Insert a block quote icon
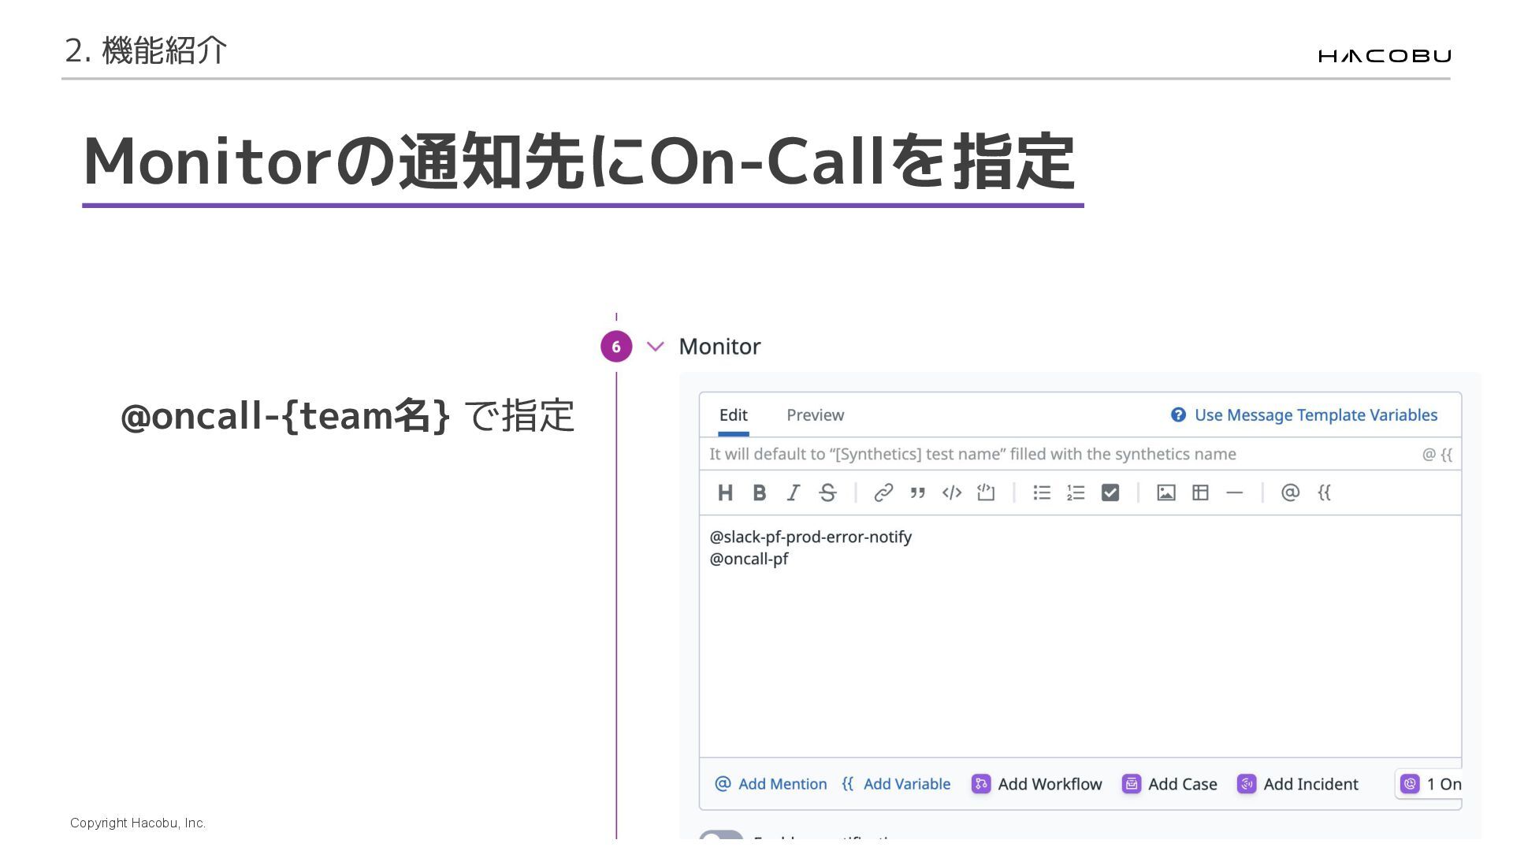 click(917, 493)
